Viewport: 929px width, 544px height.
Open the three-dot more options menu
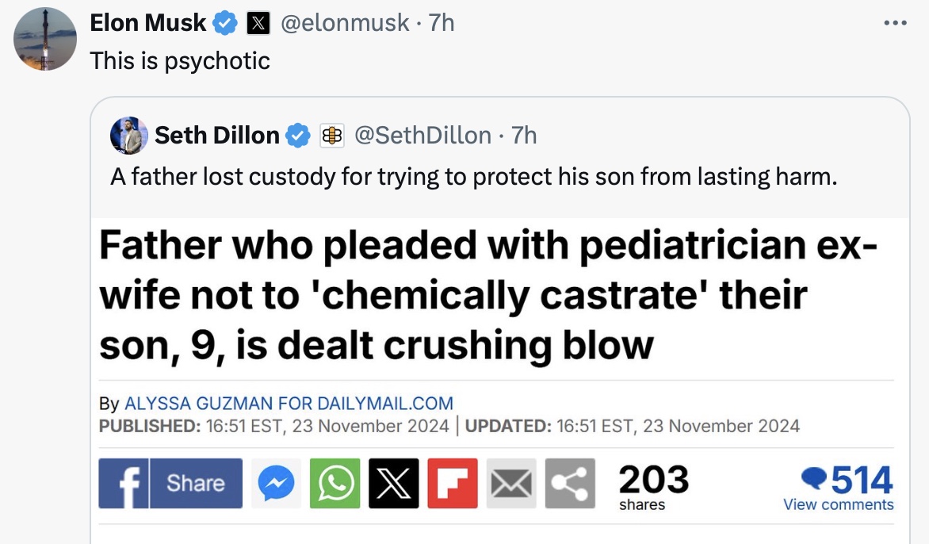(895, 23)
